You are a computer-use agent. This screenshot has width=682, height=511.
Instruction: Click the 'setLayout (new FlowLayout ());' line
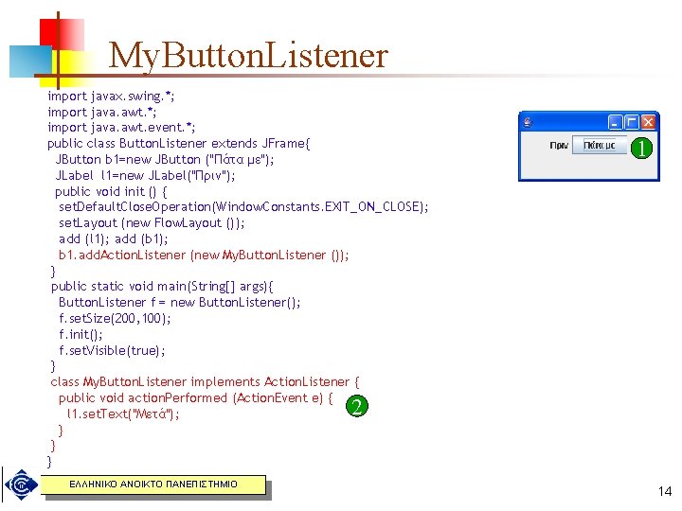[x=152, y=223]
